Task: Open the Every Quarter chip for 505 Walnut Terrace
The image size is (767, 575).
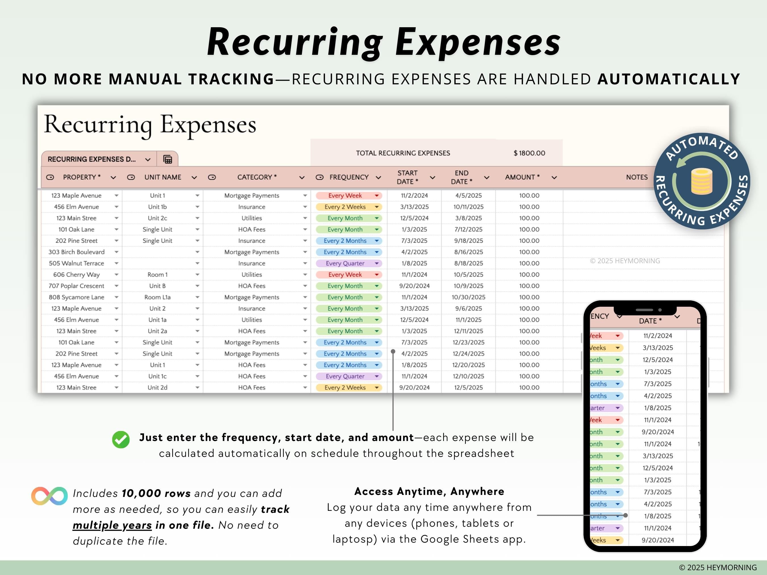Action: (x=349, y=264)
